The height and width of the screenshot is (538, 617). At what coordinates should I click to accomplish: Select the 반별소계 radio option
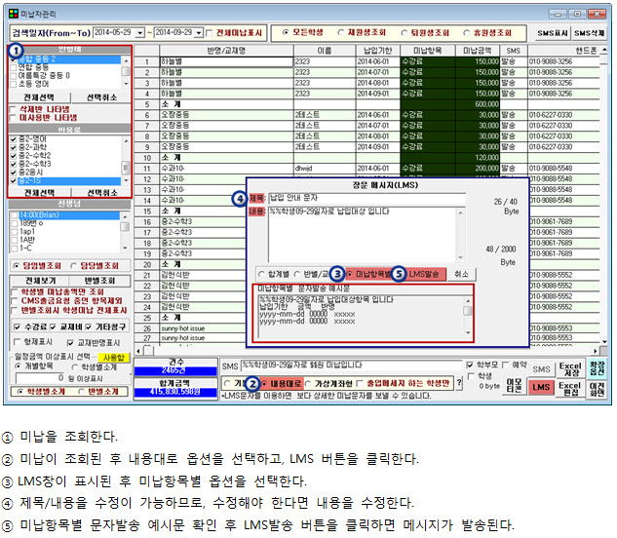81,391
